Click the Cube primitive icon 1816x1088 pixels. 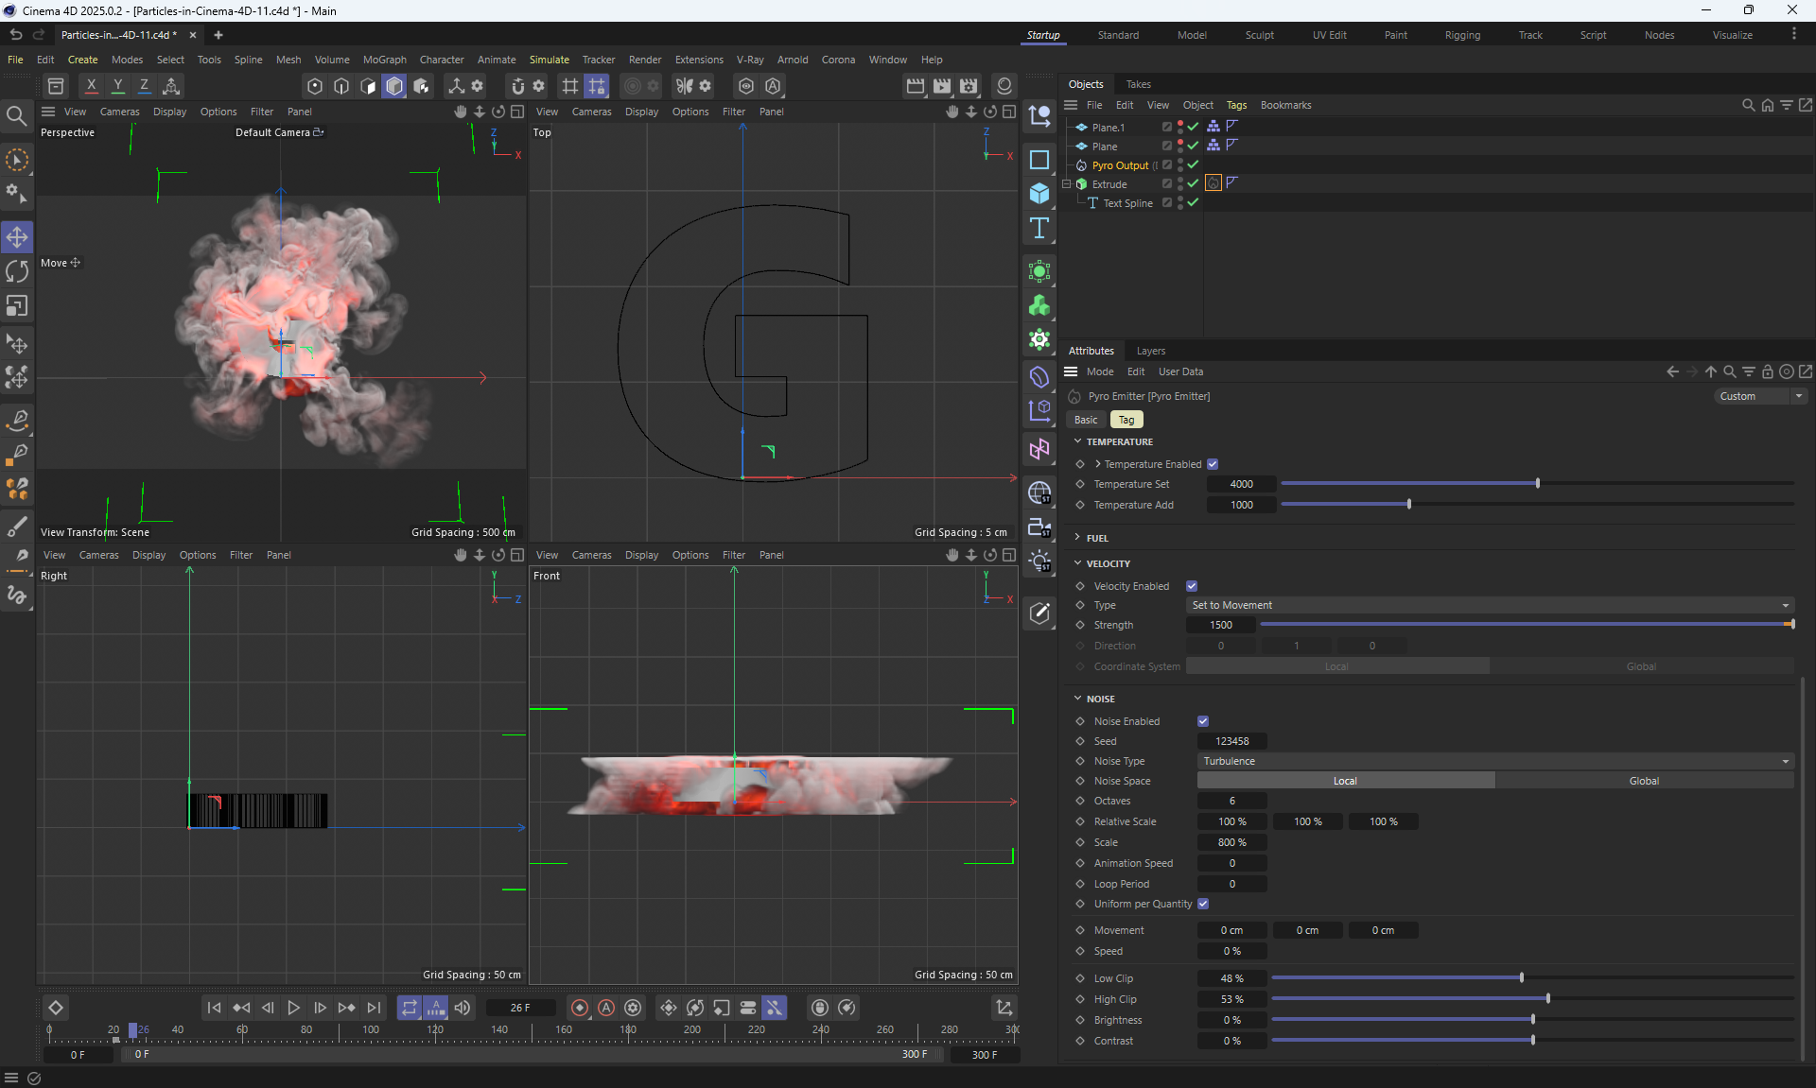click(x=1039, y=194)
